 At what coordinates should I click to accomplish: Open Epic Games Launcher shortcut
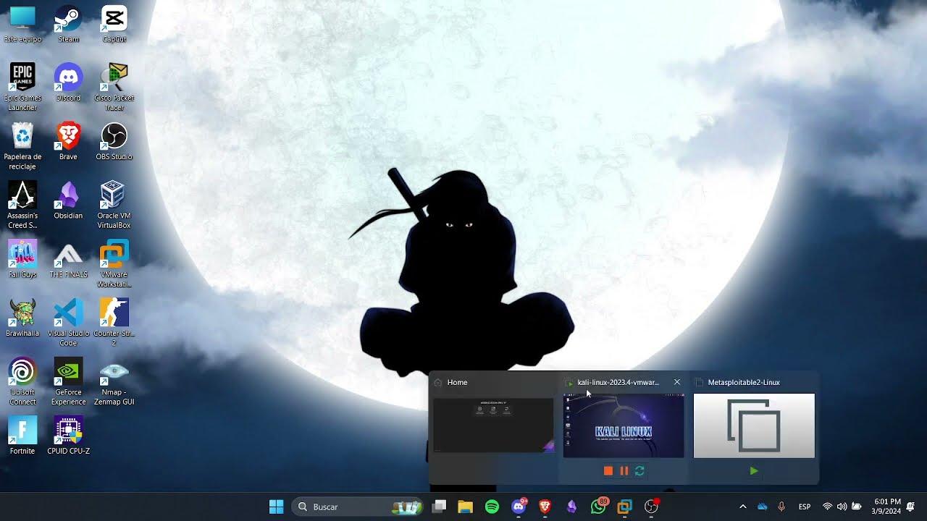tap(22, 88)
